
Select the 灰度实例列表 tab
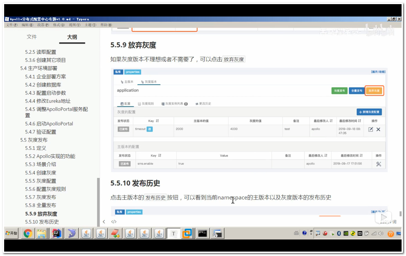[x=174, y=104]
